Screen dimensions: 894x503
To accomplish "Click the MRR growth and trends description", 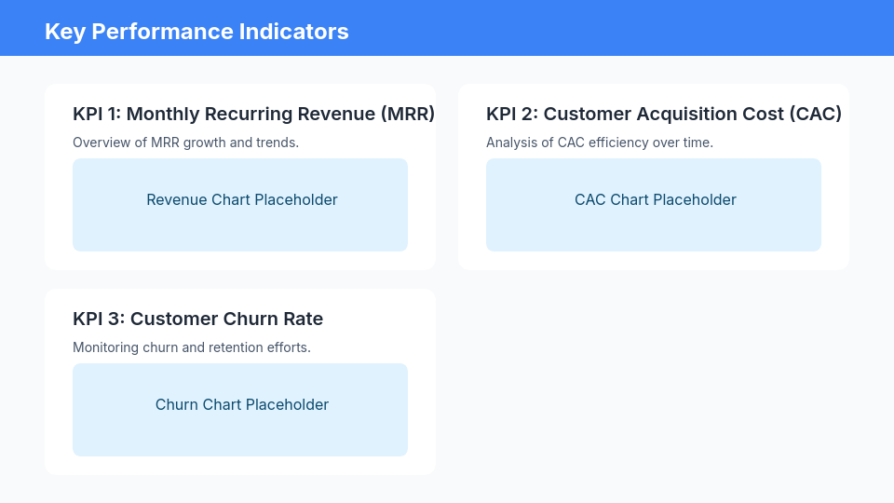I will [x=185, y=143].
